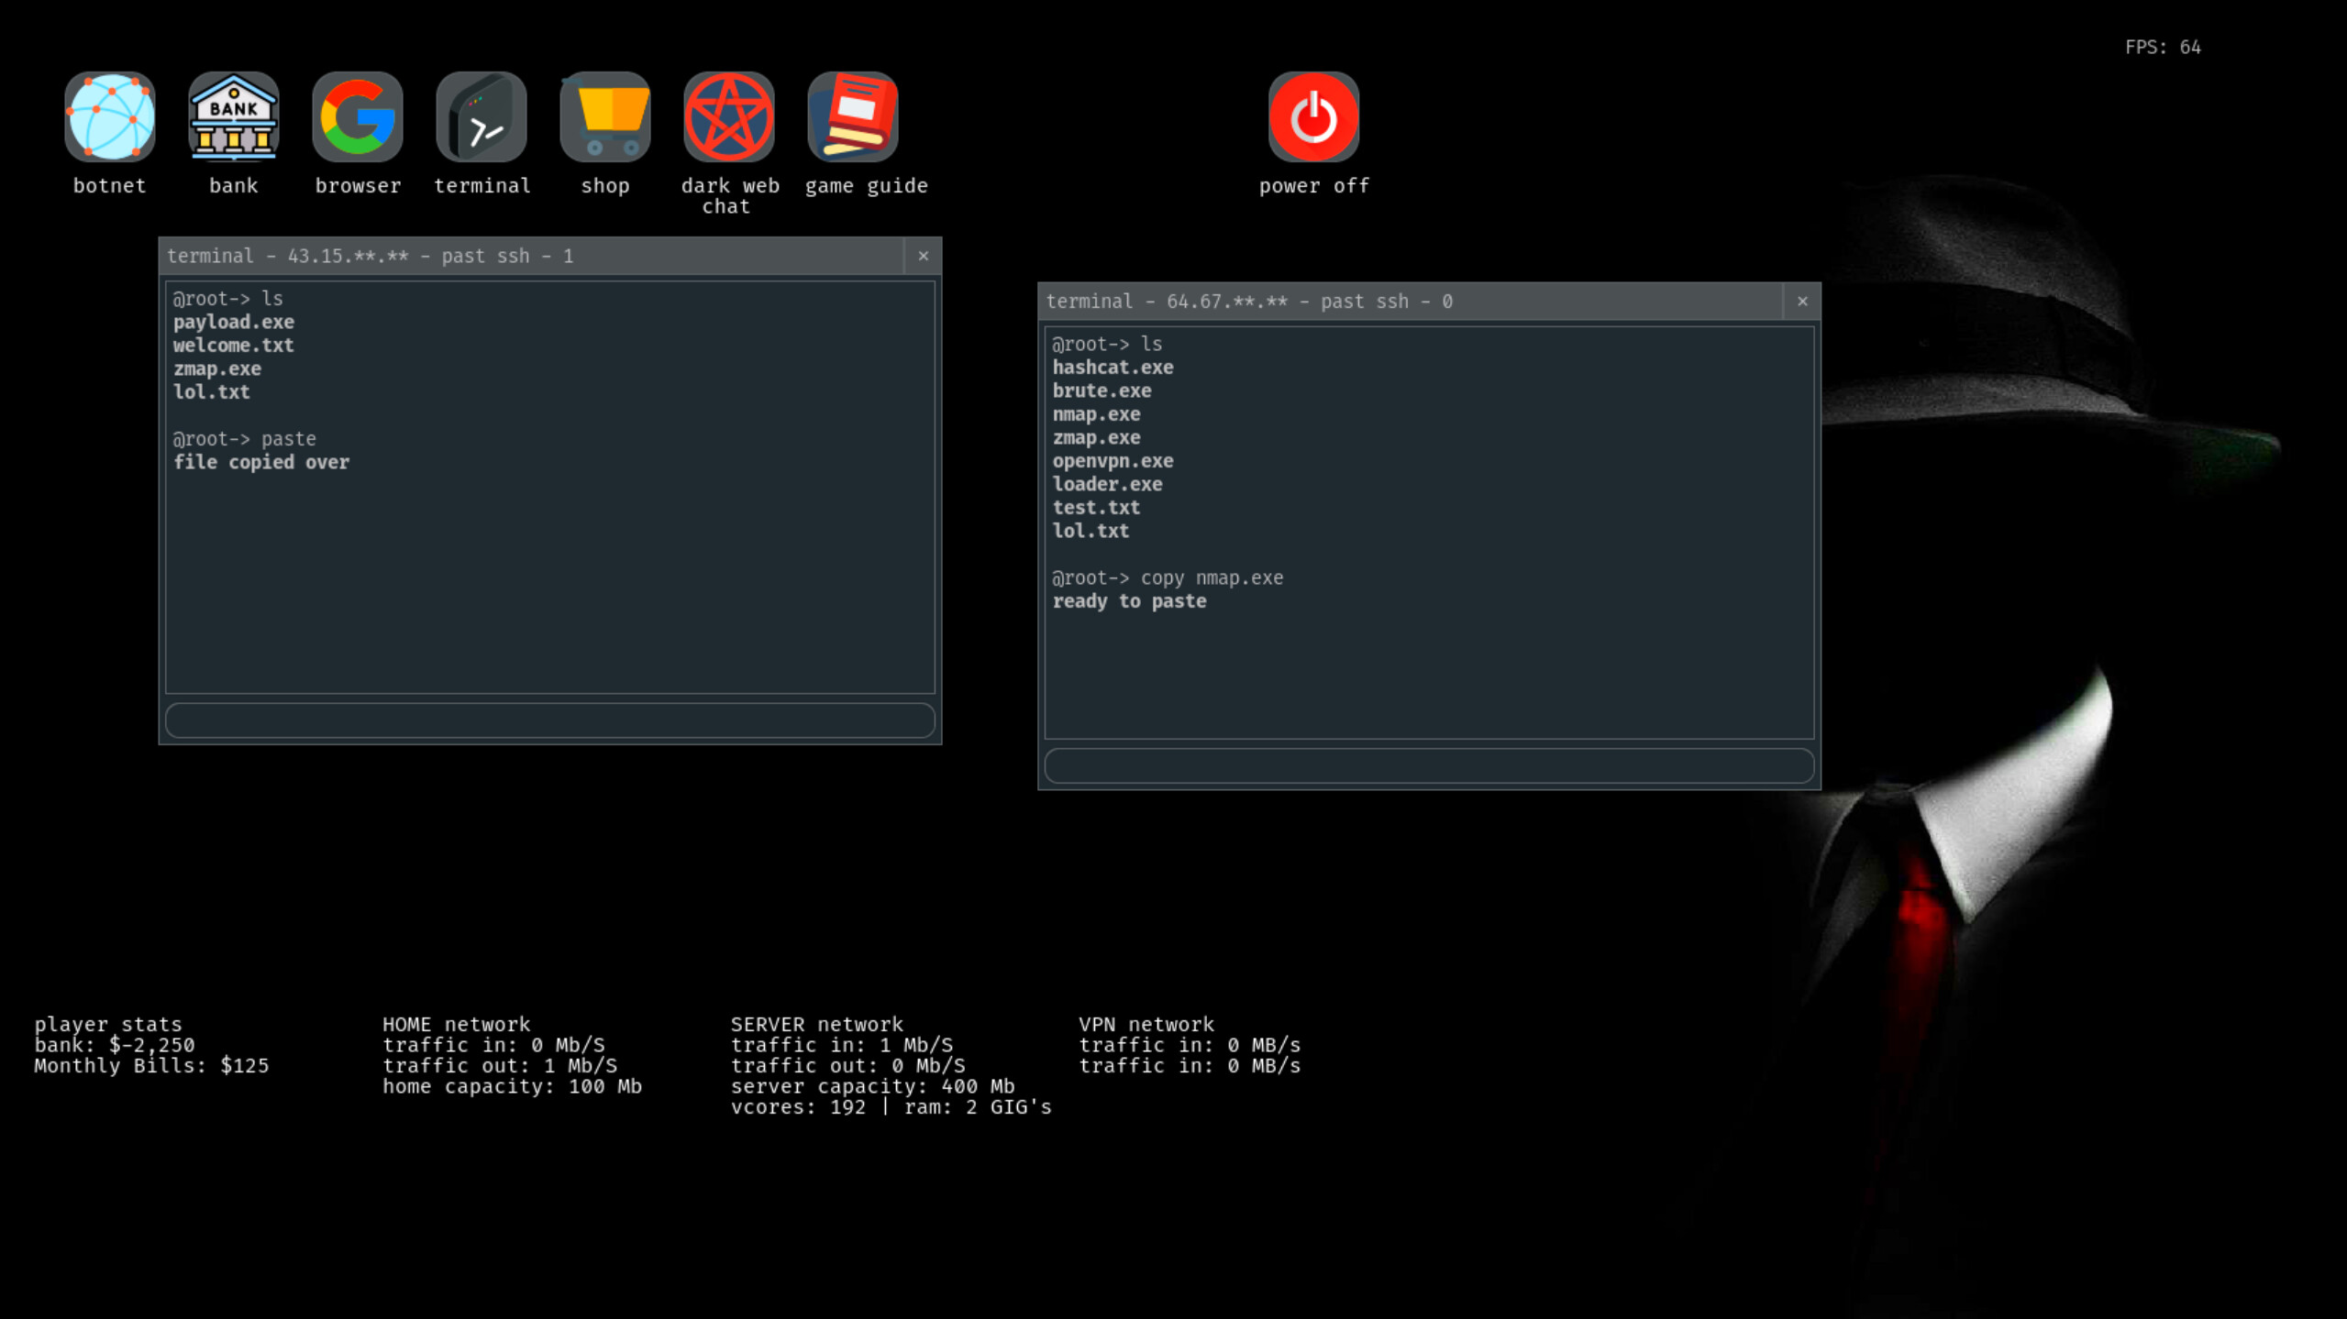Launch the browser

coord(357,117)
